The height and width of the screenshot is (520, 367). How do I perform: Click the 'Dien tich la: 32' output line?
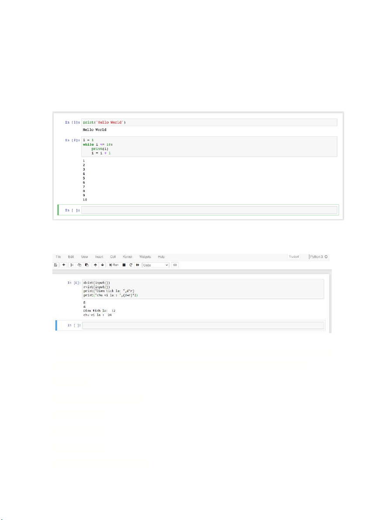pos(99,311)
